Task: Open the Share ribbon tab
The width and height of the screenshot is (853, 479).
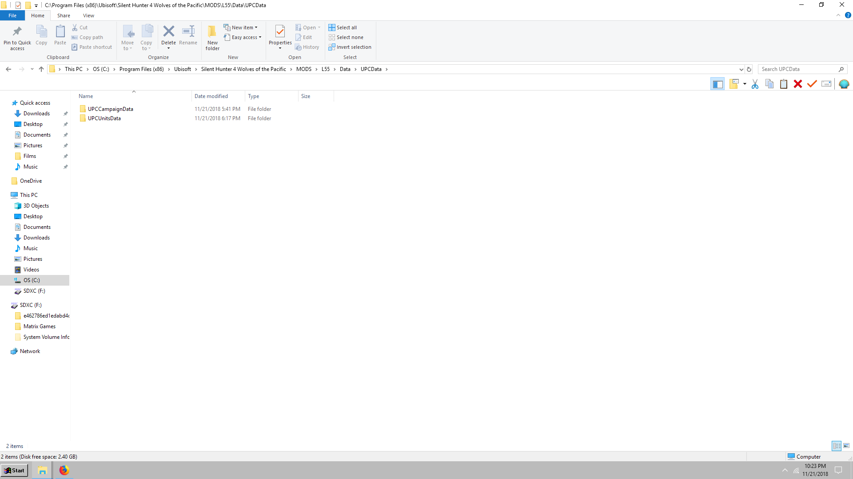Action: (64, 16)
